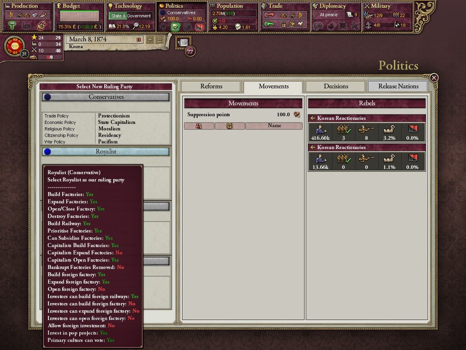Screen dimensions: 466x350
Task: Close the Politics window
Action: tap(434, 77)
